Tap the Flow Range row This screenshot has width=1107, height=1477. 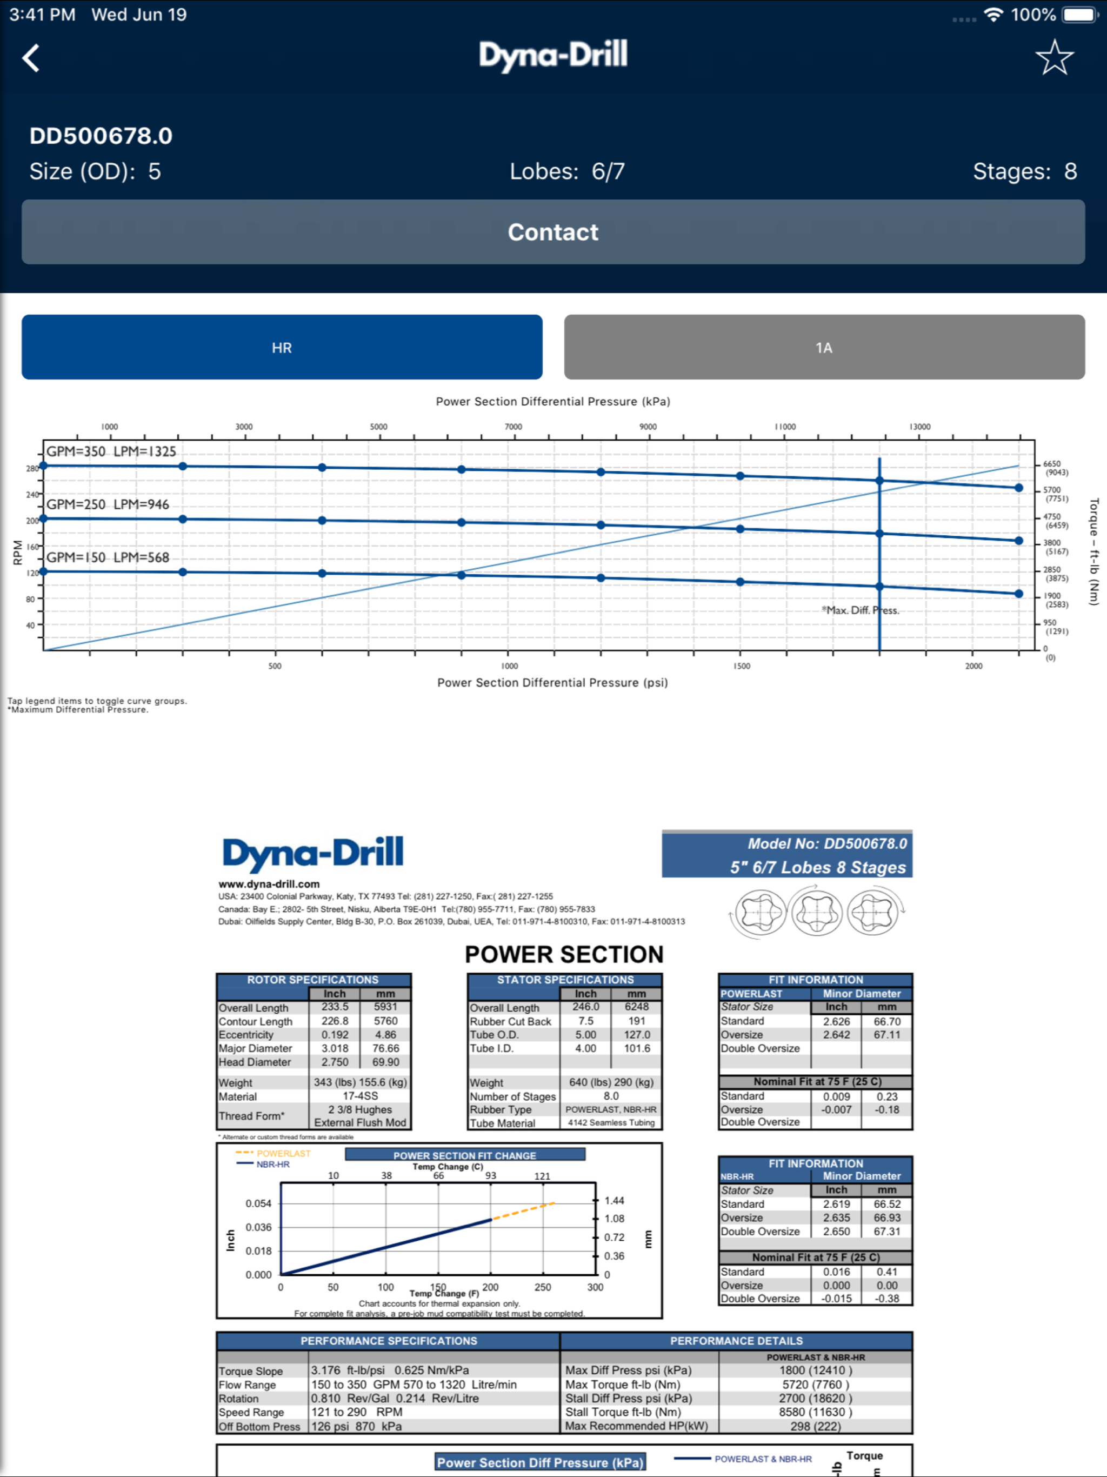[x=388, y=1384]
